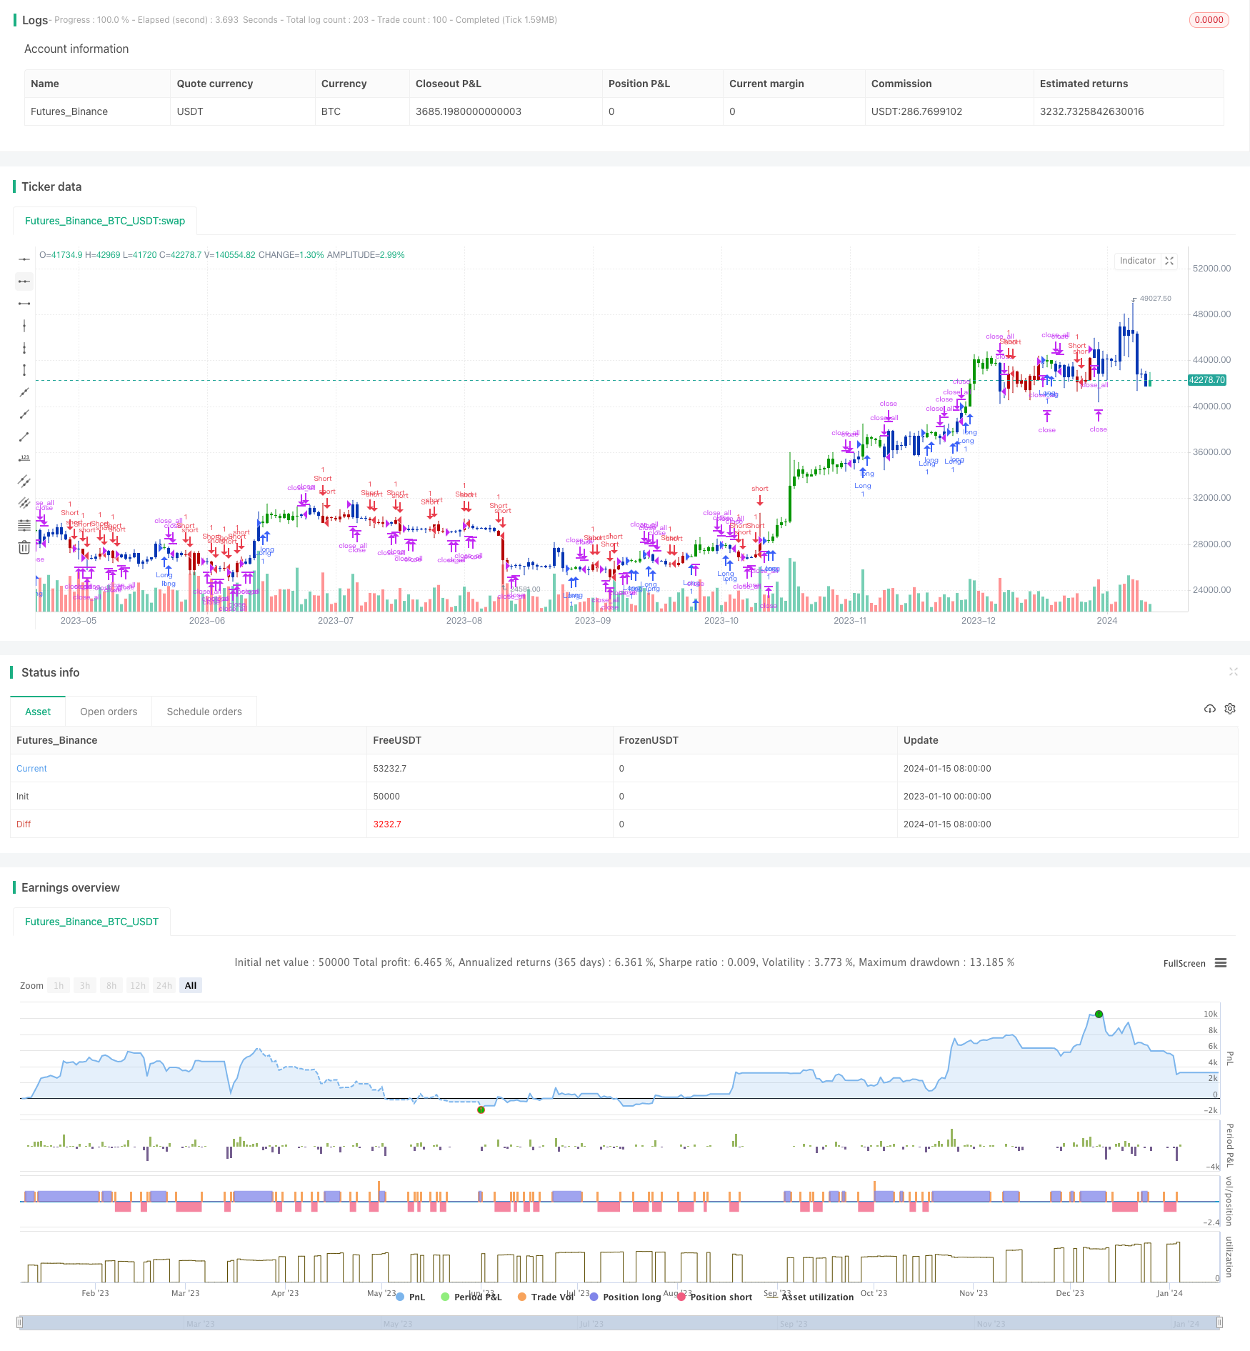
Task: Click the green low marker on PnL chart
Action: [481, 1110]
